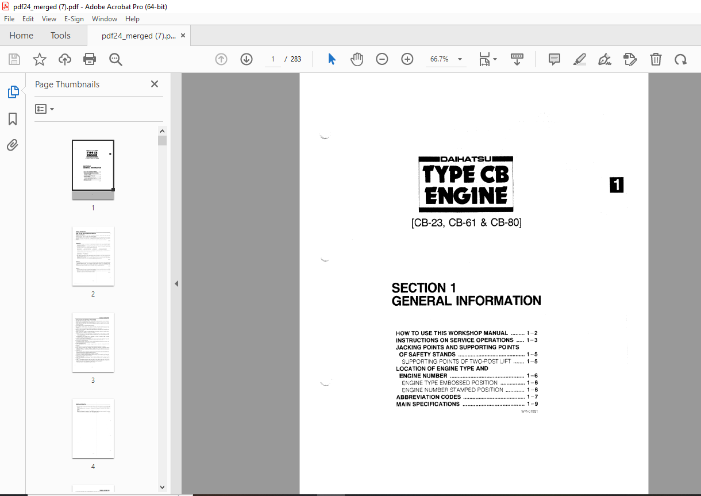Select the Highlight text tool
This screenshot has height=496, width=701.
[x=580, y=59]
